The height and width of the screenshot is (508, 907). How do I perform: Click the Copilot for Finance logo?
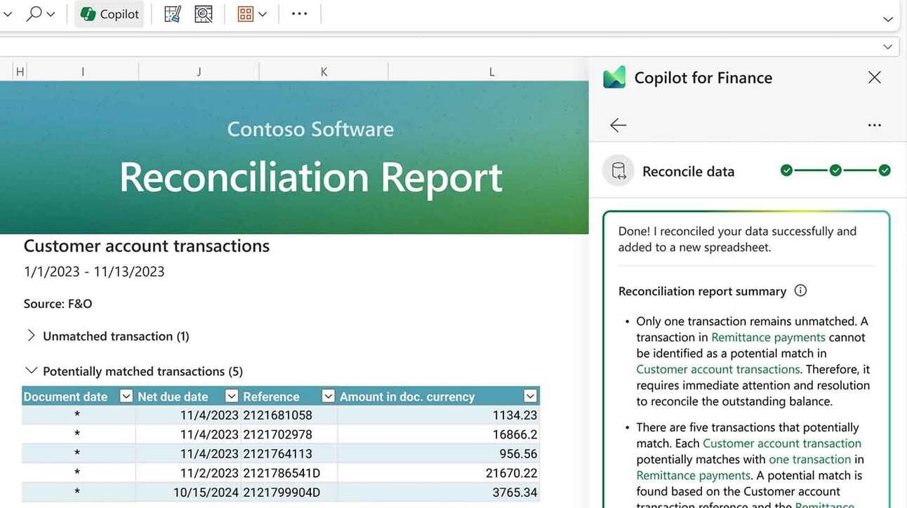(614, 77)
